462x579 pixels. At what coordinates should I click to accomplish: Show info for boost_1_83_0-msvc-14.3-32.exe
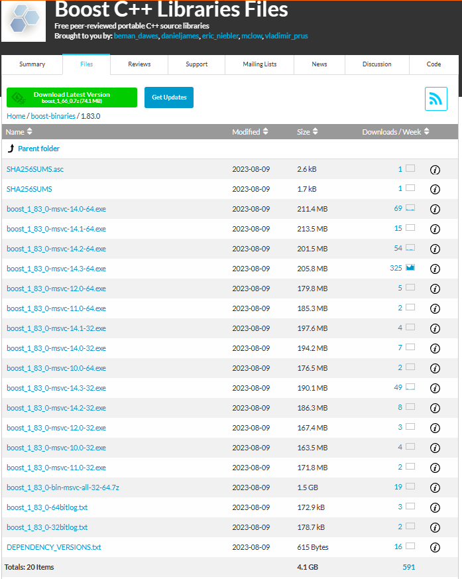[435, 389]
